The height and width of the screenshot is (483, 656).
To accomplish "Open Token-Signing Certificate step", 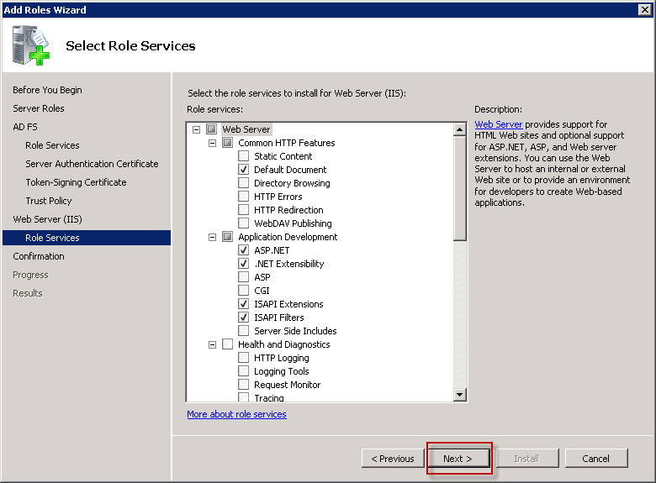I will pyautogui.click(x=76, y=182).
